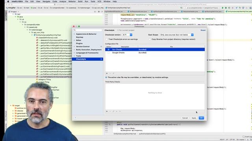The height and width of the screenshot is (141, 252).
Task: Uncheck the Sun Checks active checkbox
Action: 109,50
